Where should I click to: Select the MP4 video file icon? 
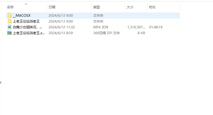tap(9, 27)
